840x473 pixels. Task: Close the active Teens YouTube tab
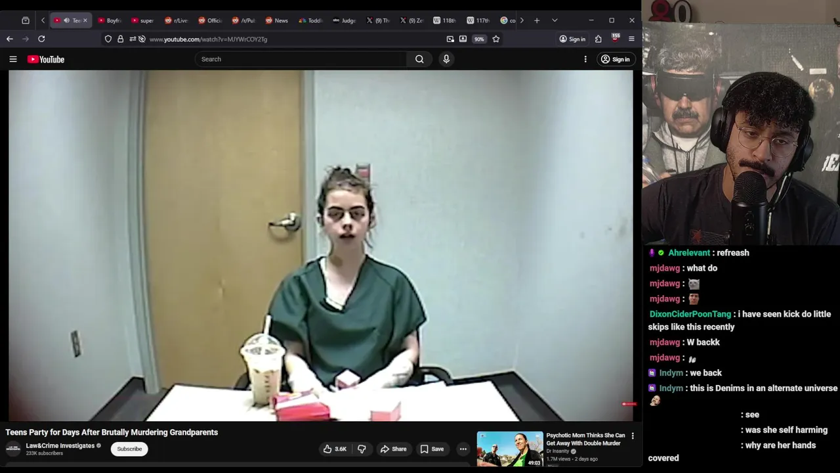pos(85,20)
